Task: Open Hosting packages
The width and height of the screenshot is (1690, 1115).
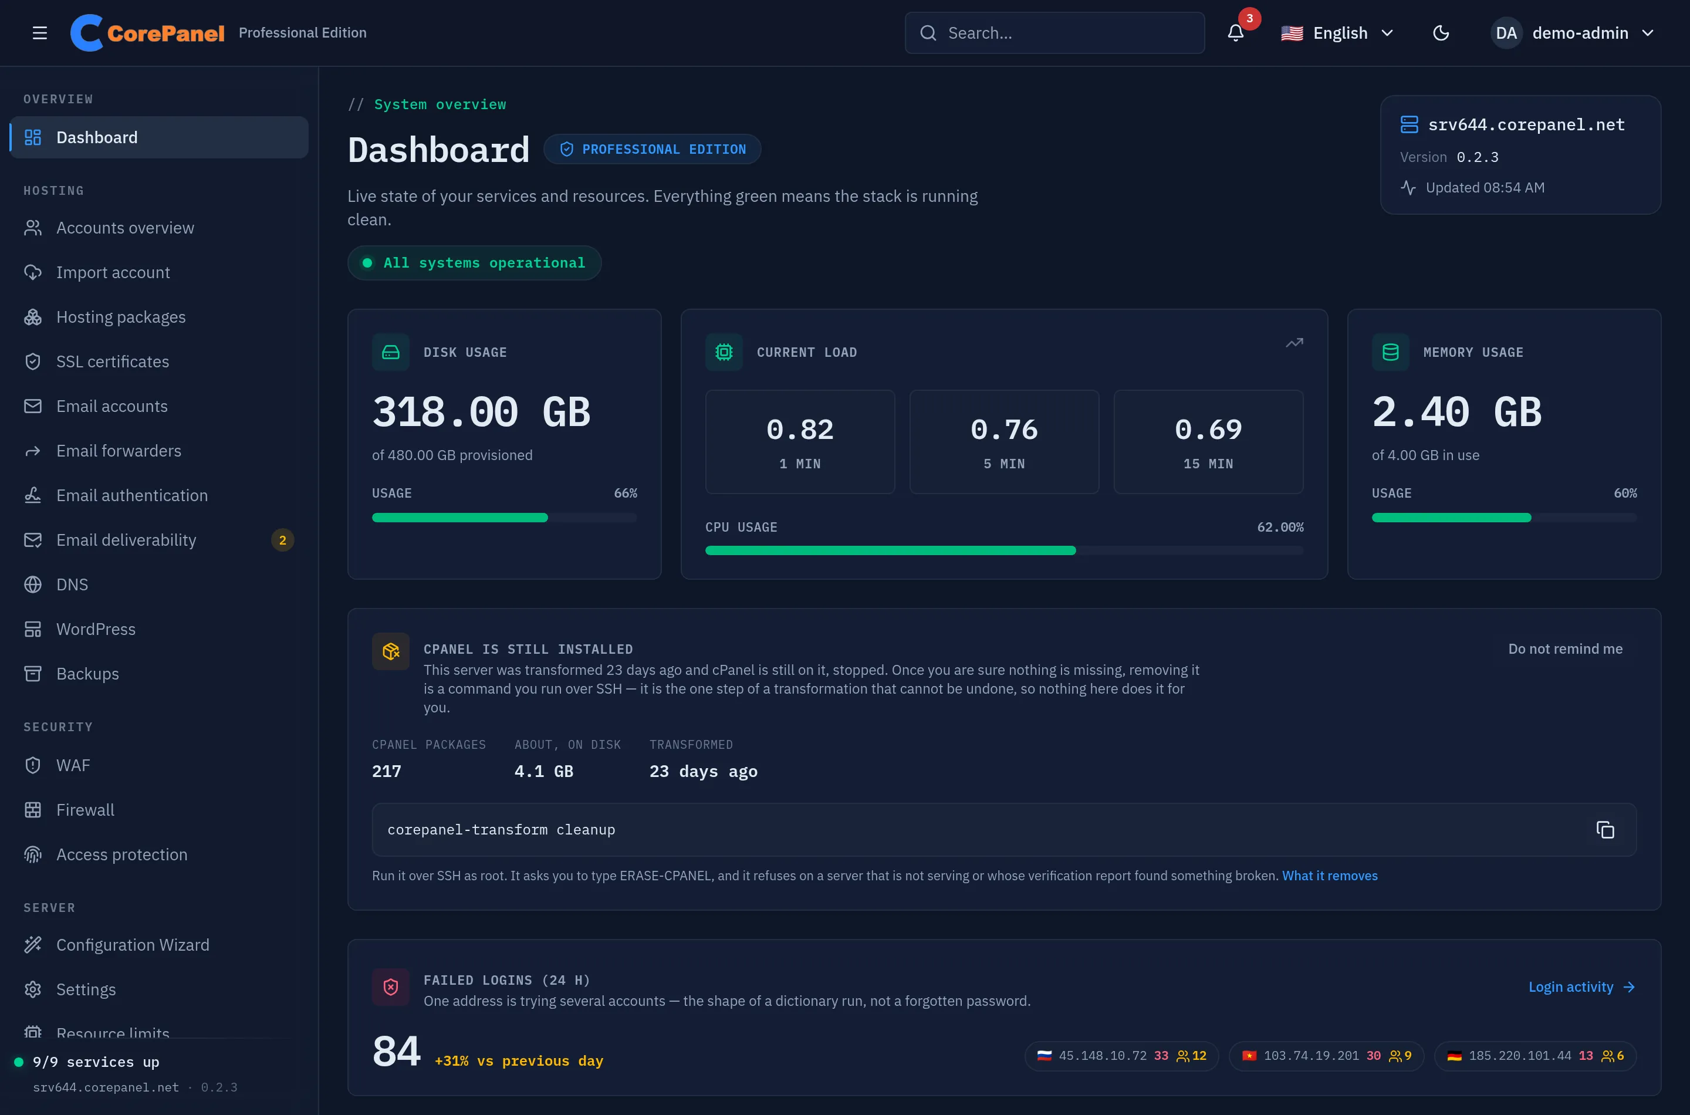Action: click(159, 317)
